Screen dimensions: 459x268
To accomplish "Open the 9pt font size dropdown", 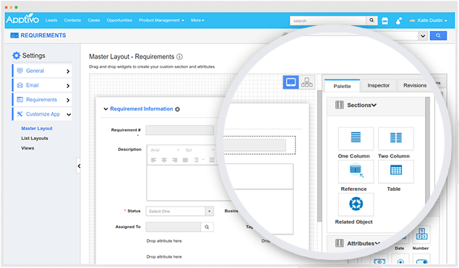I will (x=200, y=150).
